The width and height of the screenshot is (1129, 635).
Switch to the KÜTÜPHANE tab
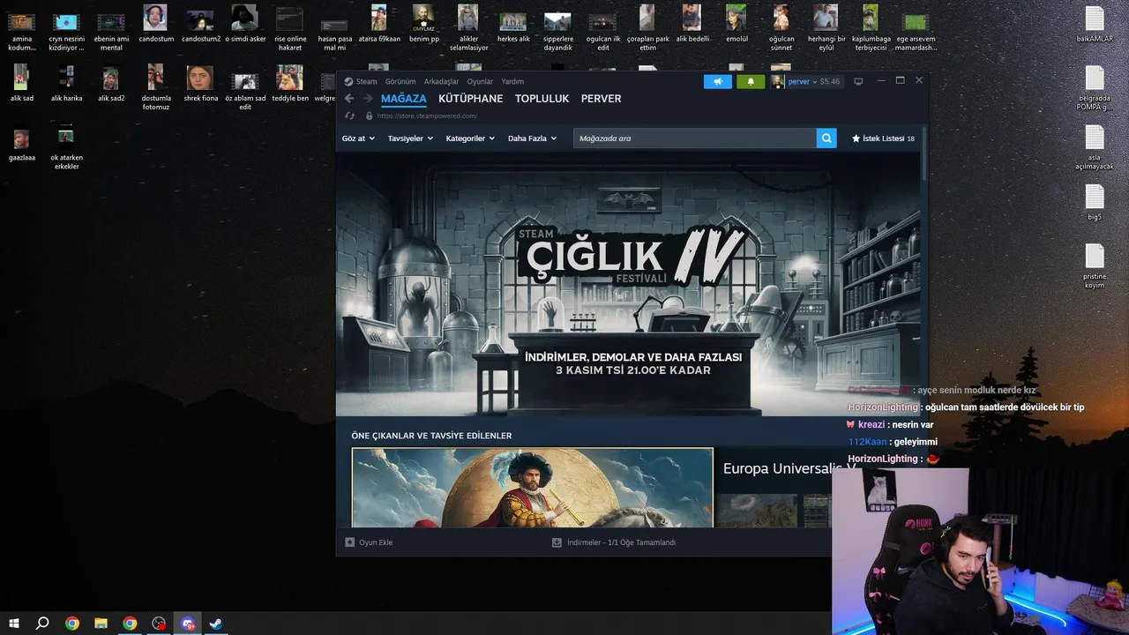[471, 99]
